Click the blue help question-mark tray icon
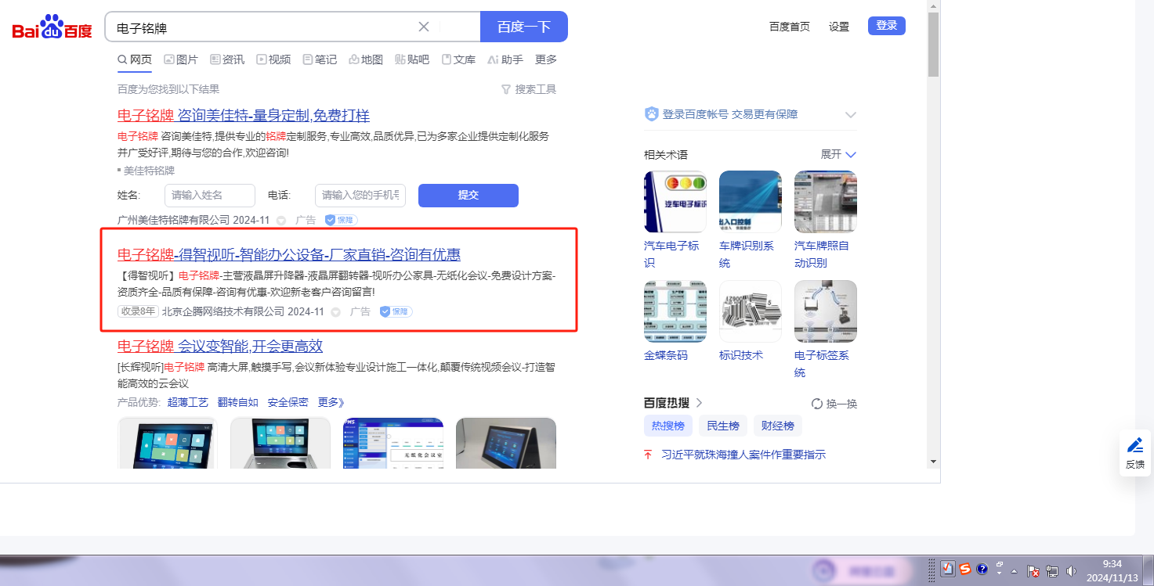Screen dimensions: 1154x586 click(982, 570)
